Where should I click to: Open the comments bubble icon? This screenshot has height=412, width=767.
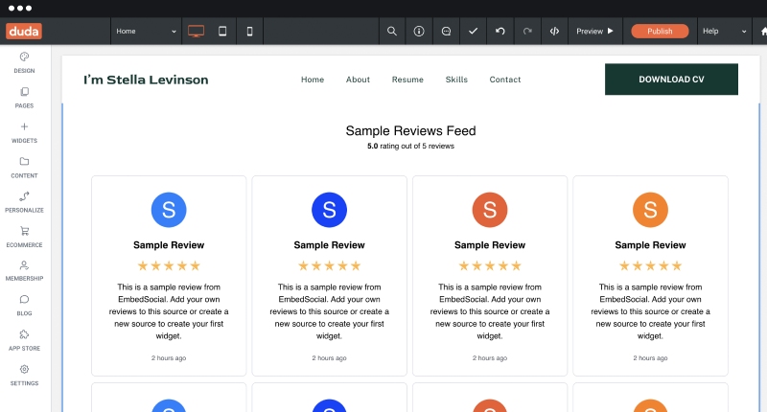click(446, 32)
